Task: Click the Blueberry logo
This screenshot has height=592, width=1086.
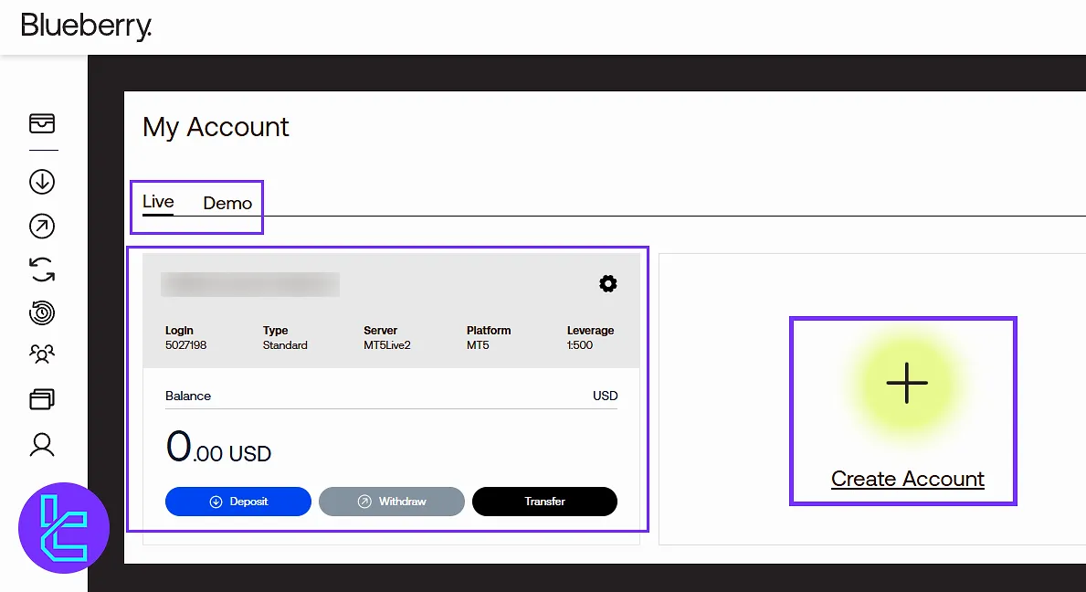Action: [86, 26]
